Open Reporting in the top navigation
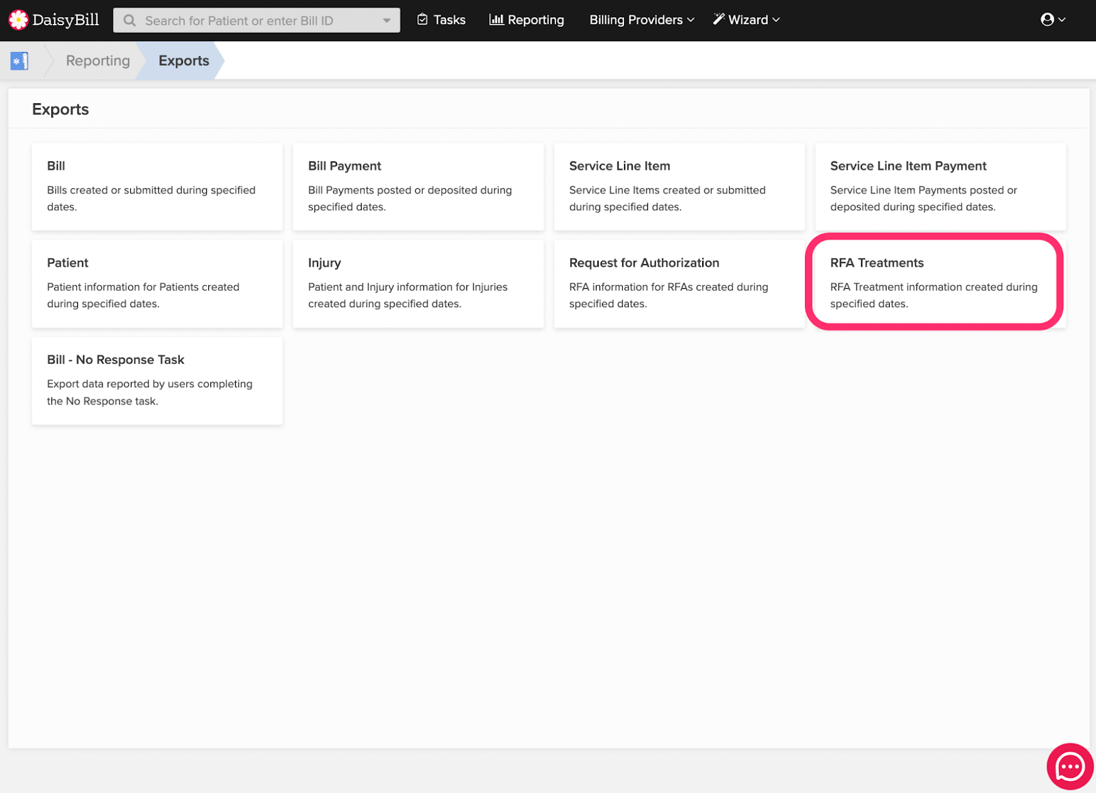Screen dimensions: 1096x793 tap(526, 20)
